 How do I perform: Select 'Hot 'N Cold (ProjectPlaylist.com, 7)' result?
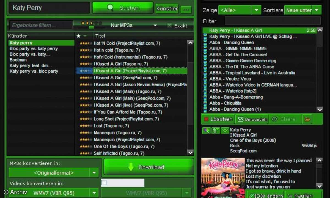[127, 43]
